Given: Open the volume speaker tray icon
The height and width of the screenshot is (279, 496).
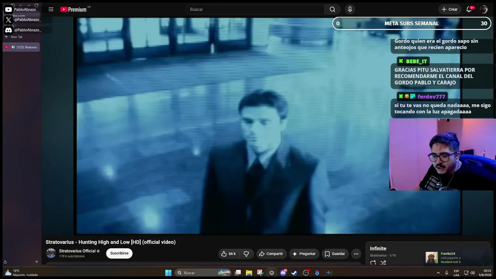Looking at the screenshot, I should coord(472,273).
